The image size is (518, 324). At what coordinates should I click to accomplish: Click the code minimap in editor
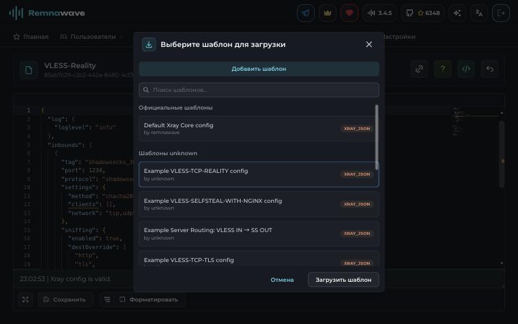pos(457,121)
